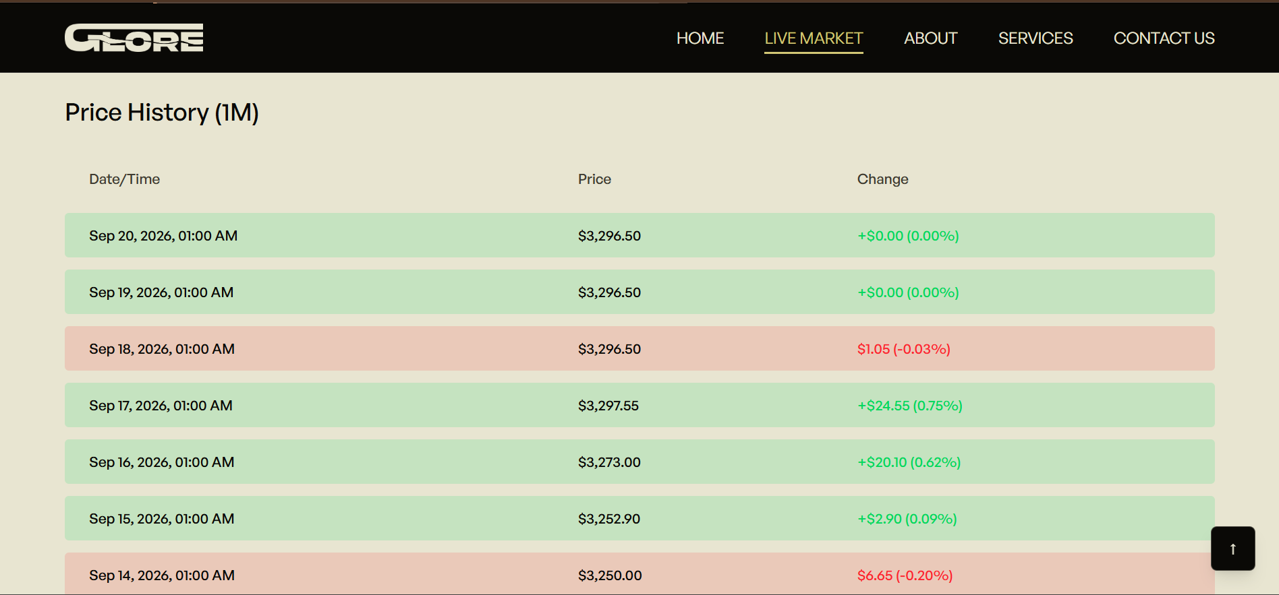Click the +$0.00 change for Sep 20
Image resolution: width=1279 pixels, height=595 pixels.
(x=908, y=236)
